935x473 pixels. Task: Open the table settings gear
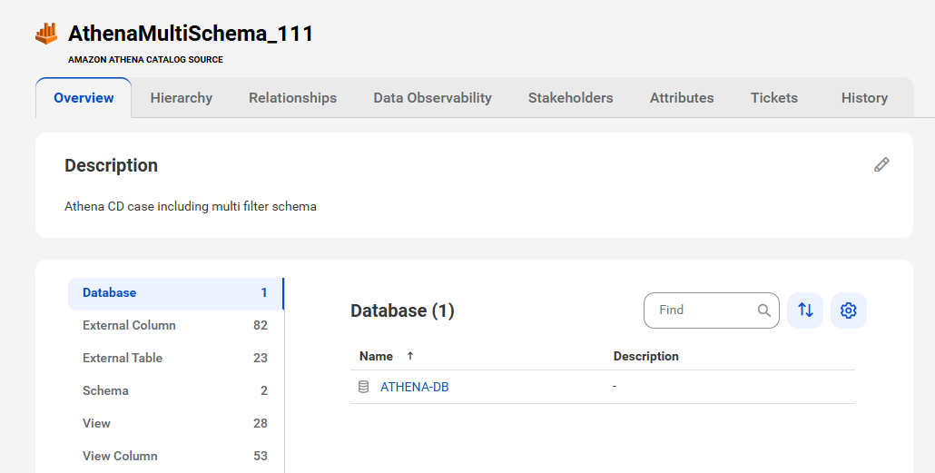848,310
